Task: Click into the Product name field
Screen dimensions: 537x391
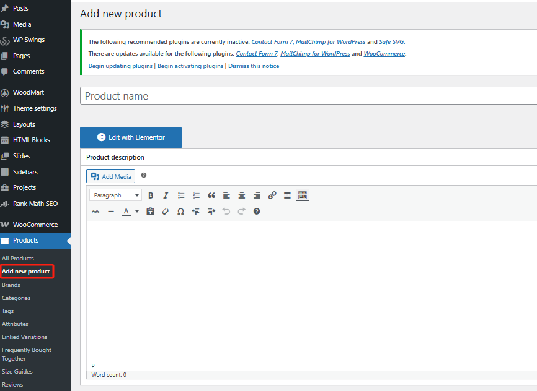Action: (x=308, y=96)
